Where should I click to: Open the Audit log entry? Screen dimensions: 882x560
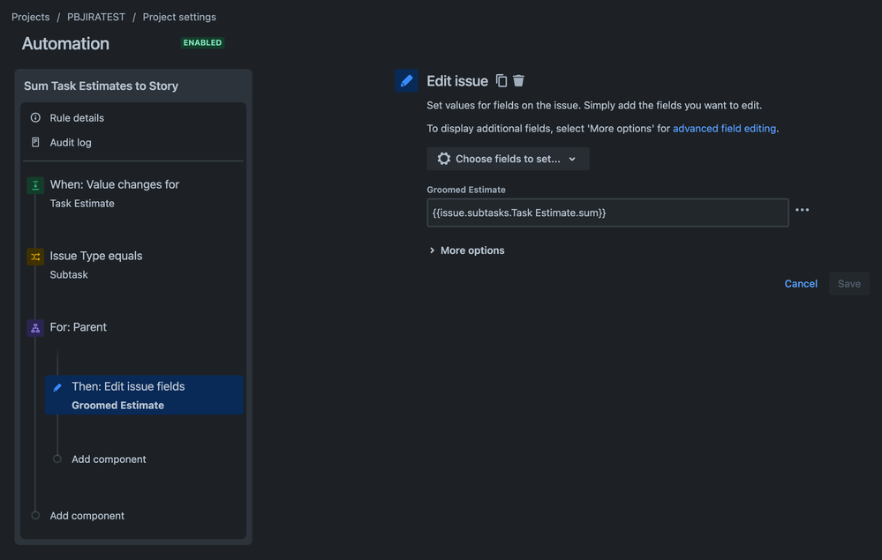71,143
